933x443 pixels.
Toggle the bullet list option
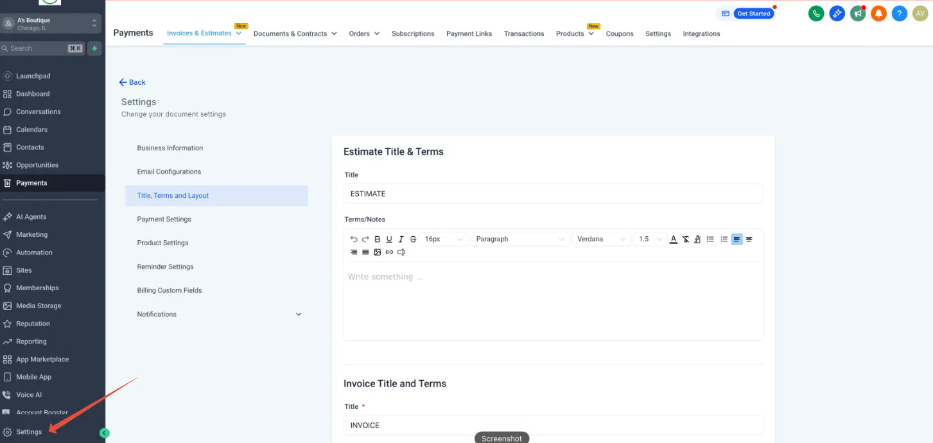[710, 239]
